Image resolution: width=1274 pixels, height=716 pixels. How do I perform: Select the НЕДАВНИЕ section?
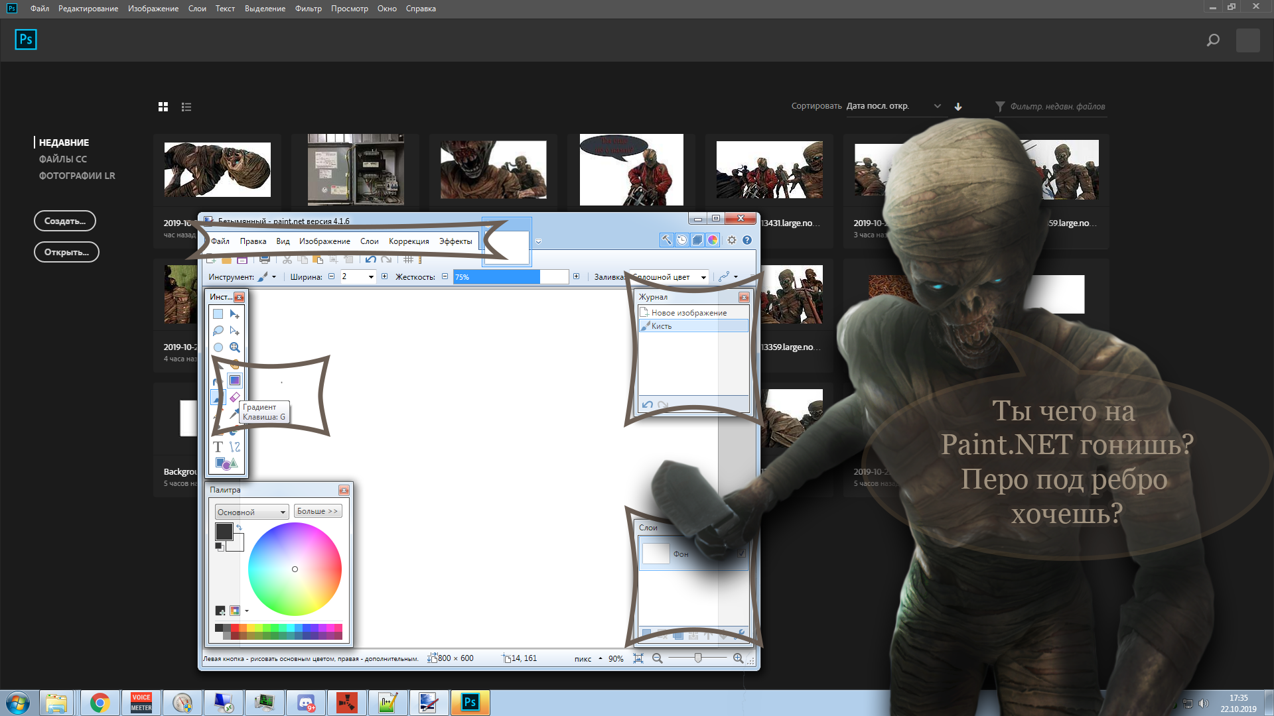64,143
